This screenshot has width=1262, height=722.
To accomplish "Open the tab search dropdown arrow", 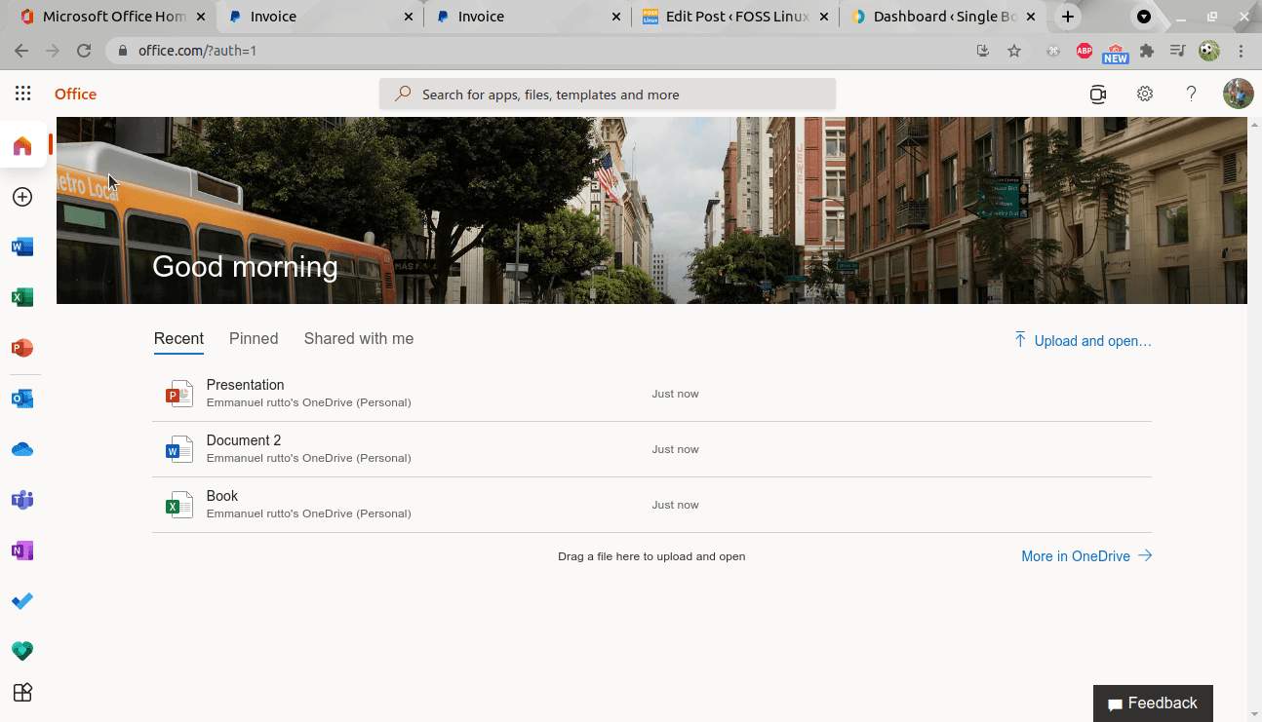I will pyautogui.click(x=1144, y=17).
